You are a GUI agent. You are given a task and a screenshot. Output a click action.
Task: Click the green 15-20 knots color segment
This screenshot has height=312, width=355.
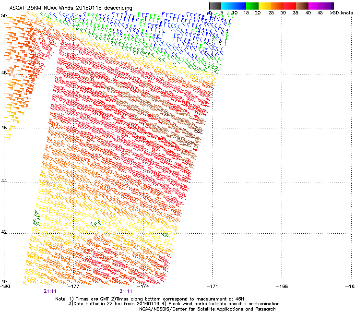click(x=252, y=6)
